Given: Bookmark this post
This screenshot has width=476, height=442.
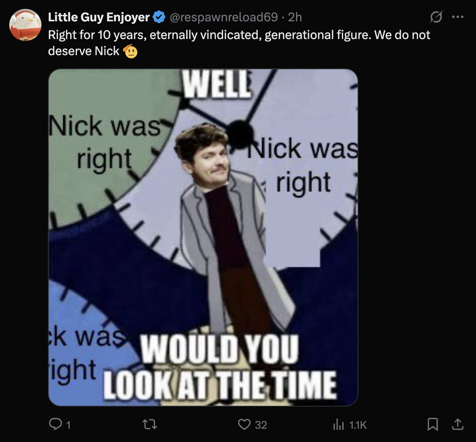Looking at the screenshot, I should pos(433,424).
